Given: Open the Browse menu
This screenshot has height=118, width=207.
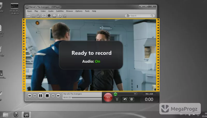Looking at the screenshot, I should [69, 11].
